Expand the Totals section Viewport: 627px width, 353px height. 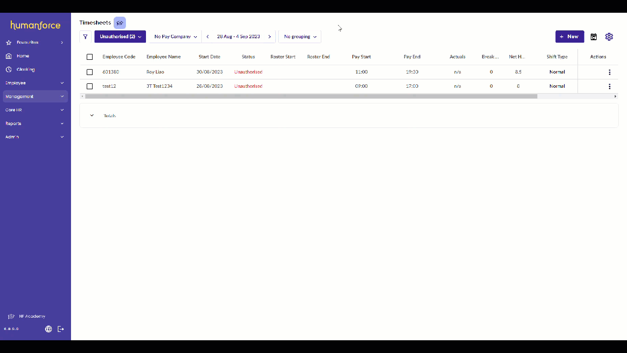click(92, 116)
